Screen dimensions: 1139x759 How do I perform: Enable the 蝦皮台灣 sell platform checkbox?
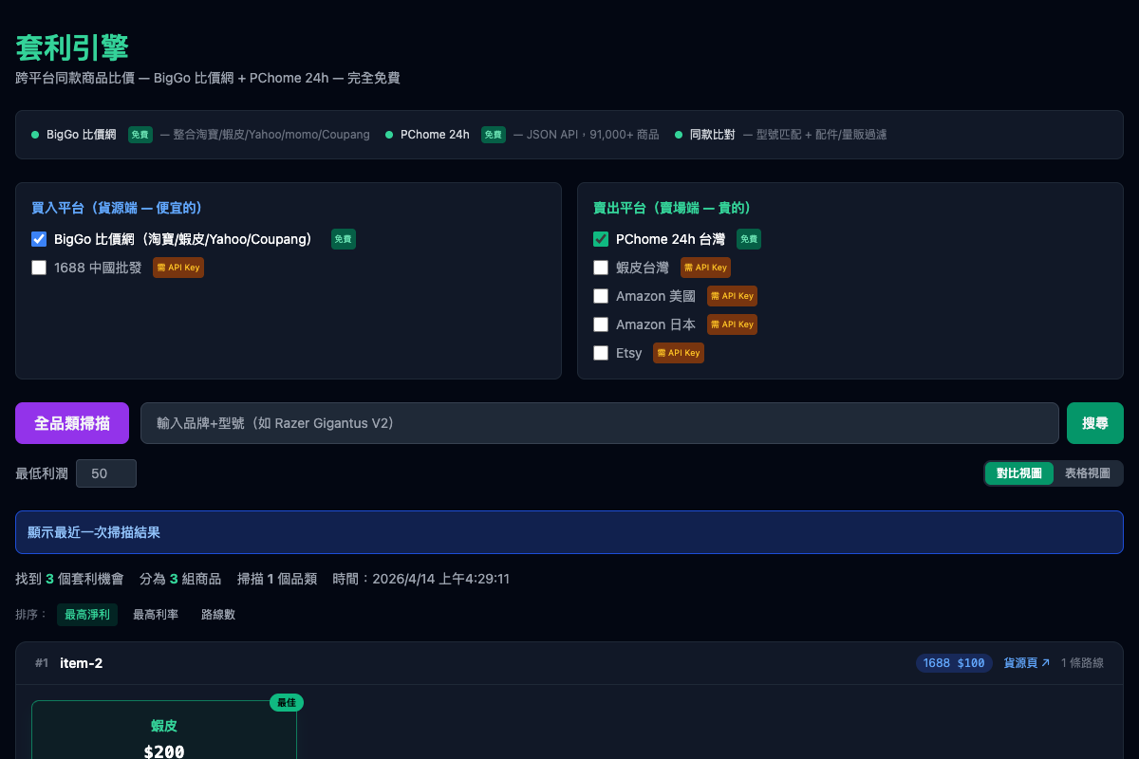[601, 268]
